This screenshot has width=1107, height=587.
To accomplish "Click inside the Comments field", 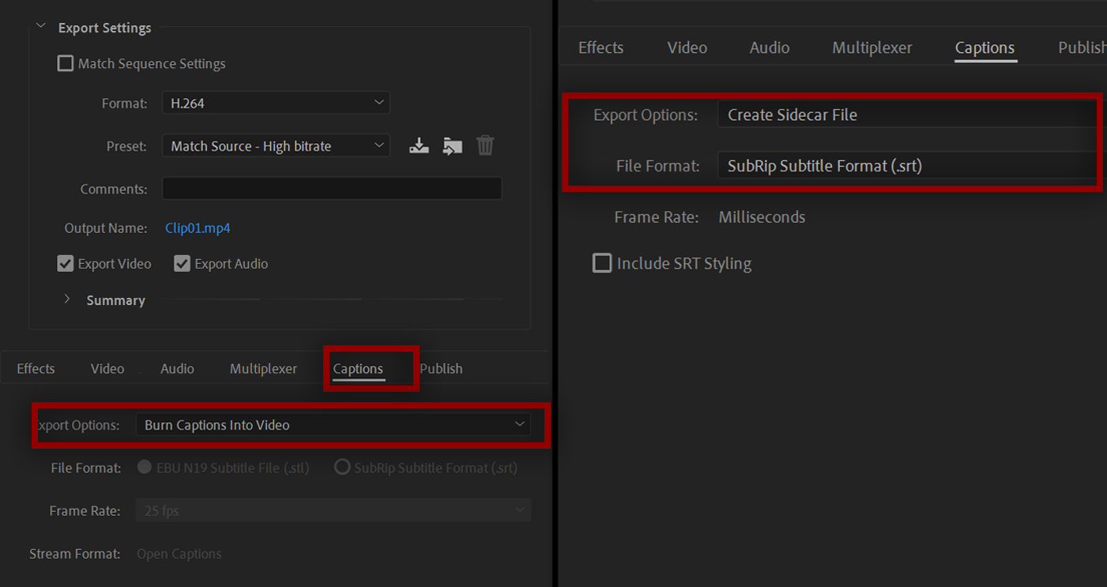I will pyautogui.click(x=332, y=188).
